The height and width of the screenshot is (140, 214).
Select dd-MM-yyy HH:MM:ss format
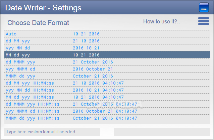click(107, 83)
